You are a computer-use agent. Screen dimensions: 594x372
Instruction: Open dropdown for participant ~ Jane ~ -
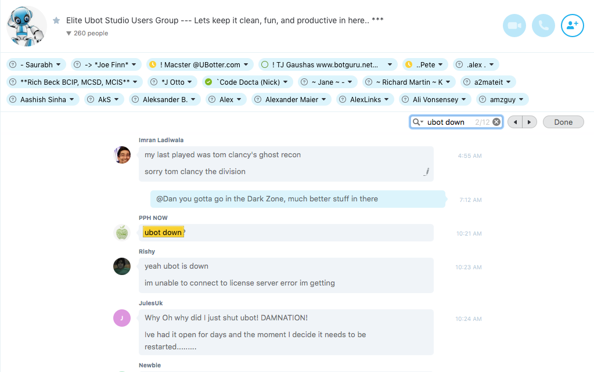point(350,82)
